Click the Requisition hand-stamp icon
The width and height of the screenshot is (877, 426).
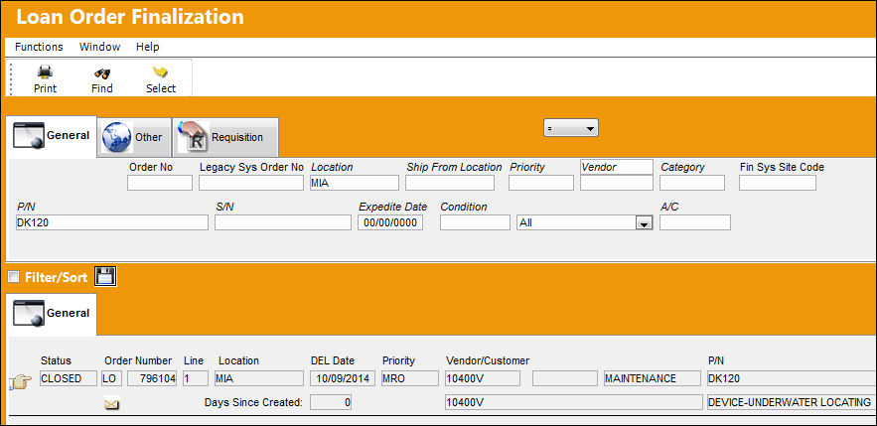coord(193,137)
